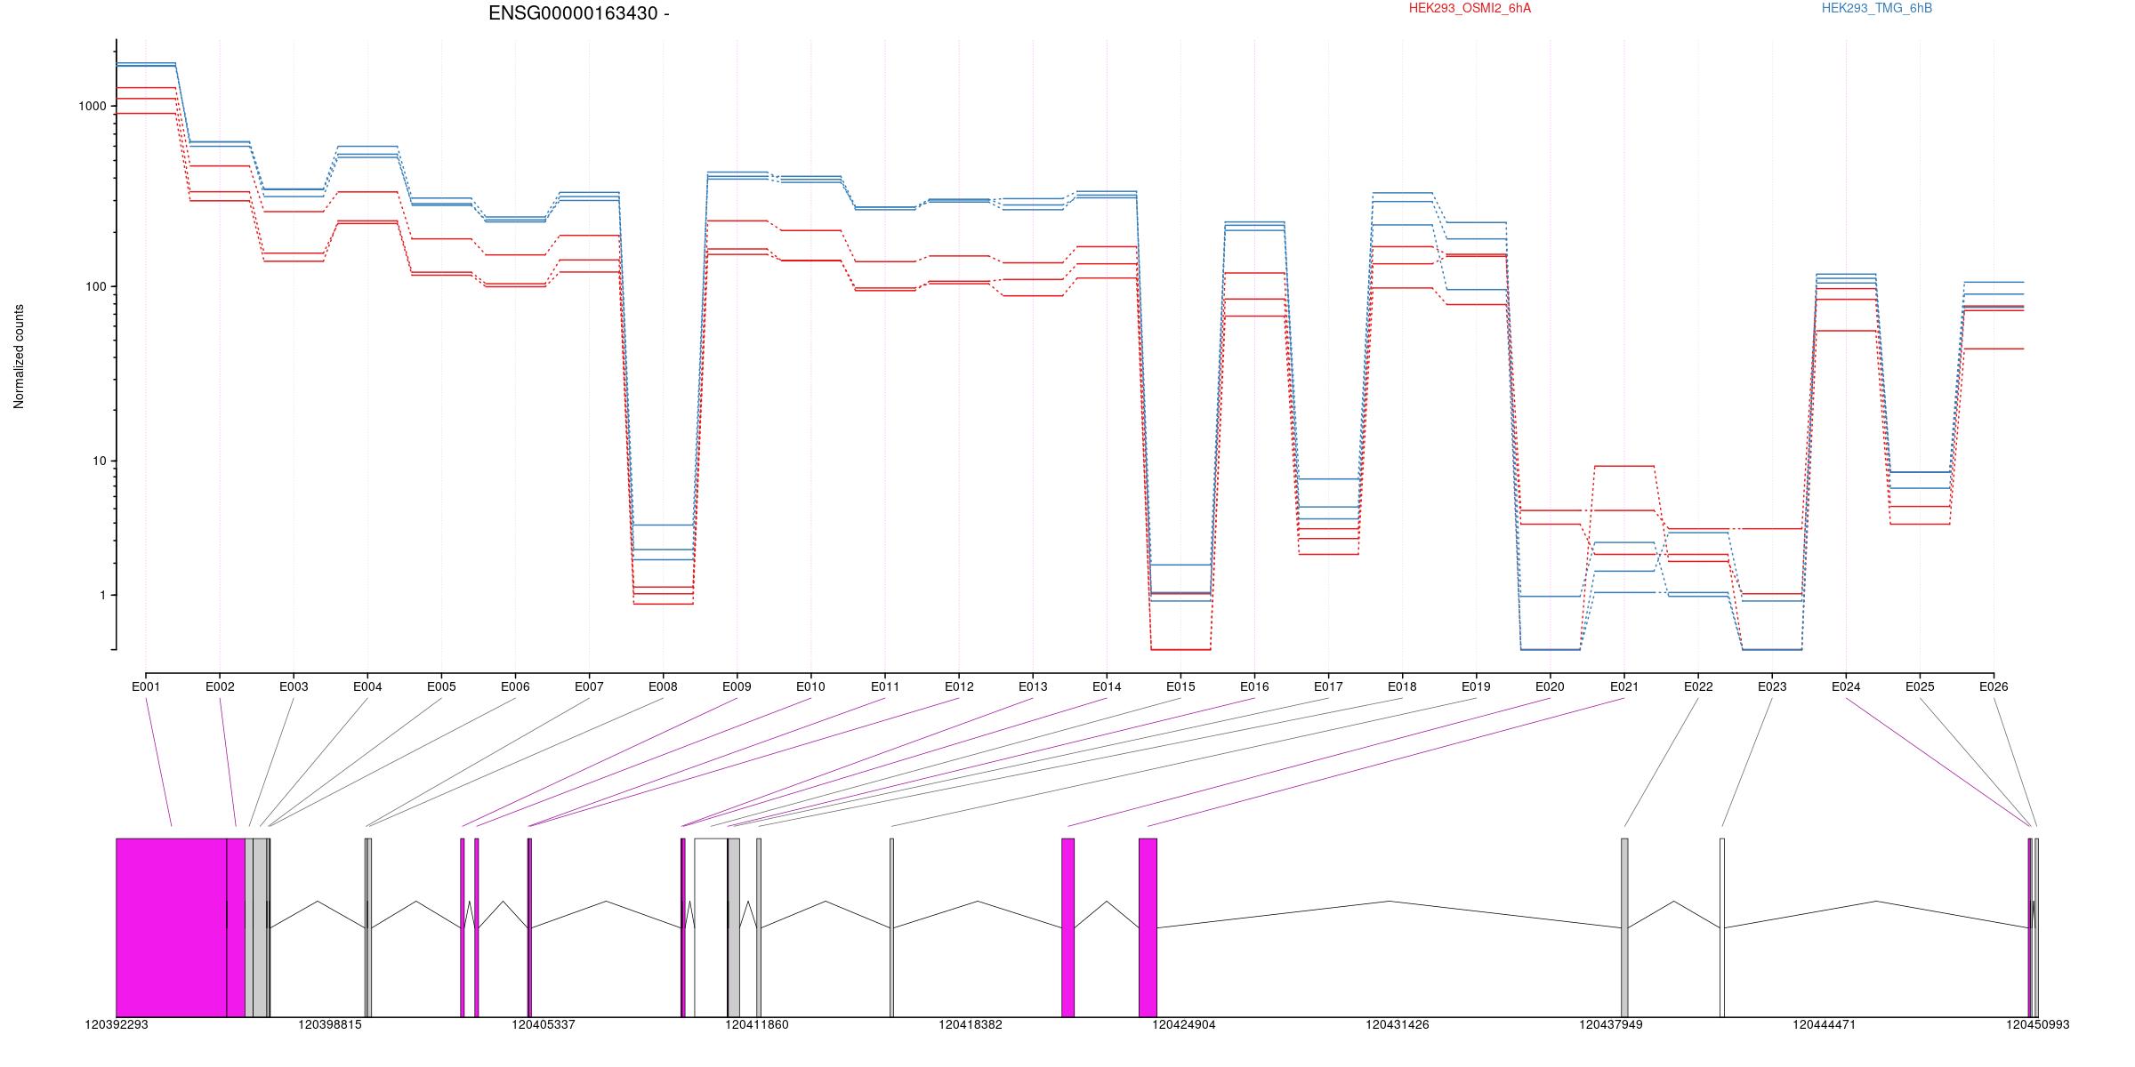
Task: Click the ENSG00000163430 gene title
Action: click(x=579, y=13)
